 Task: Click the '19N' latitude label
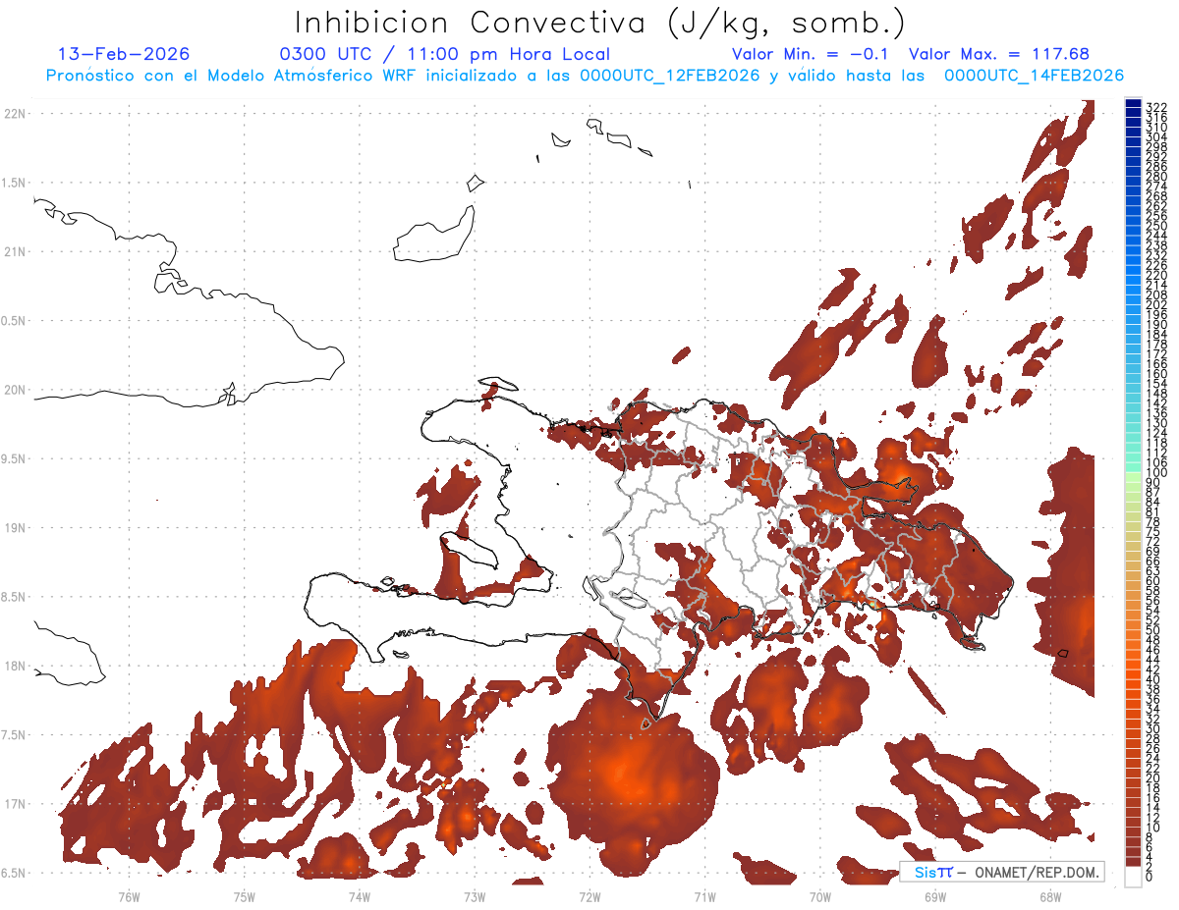tap(15, 528)
